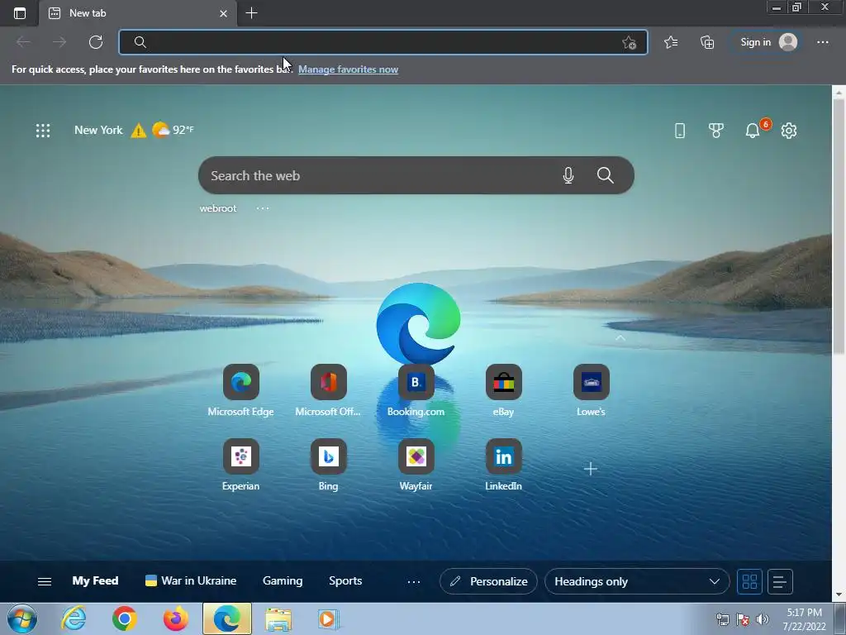Open the Favorites list icon
846x635 pixels.
pyautogui.click(x=671, y=42)
